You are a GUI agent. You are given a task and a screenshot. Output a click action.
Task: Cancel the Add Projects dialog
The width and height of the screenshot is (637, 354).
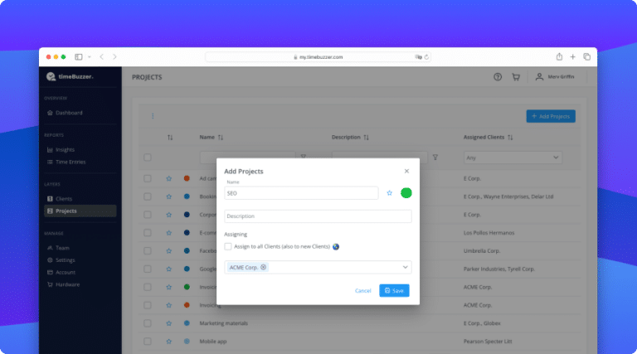click(362, 291)
